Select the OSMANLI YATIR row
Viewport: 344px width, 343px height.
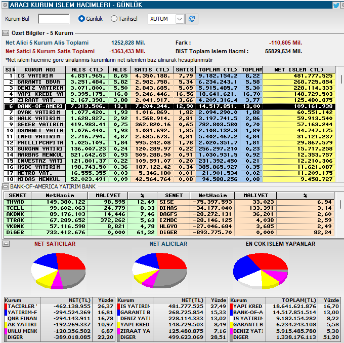[x=169, y=131]
